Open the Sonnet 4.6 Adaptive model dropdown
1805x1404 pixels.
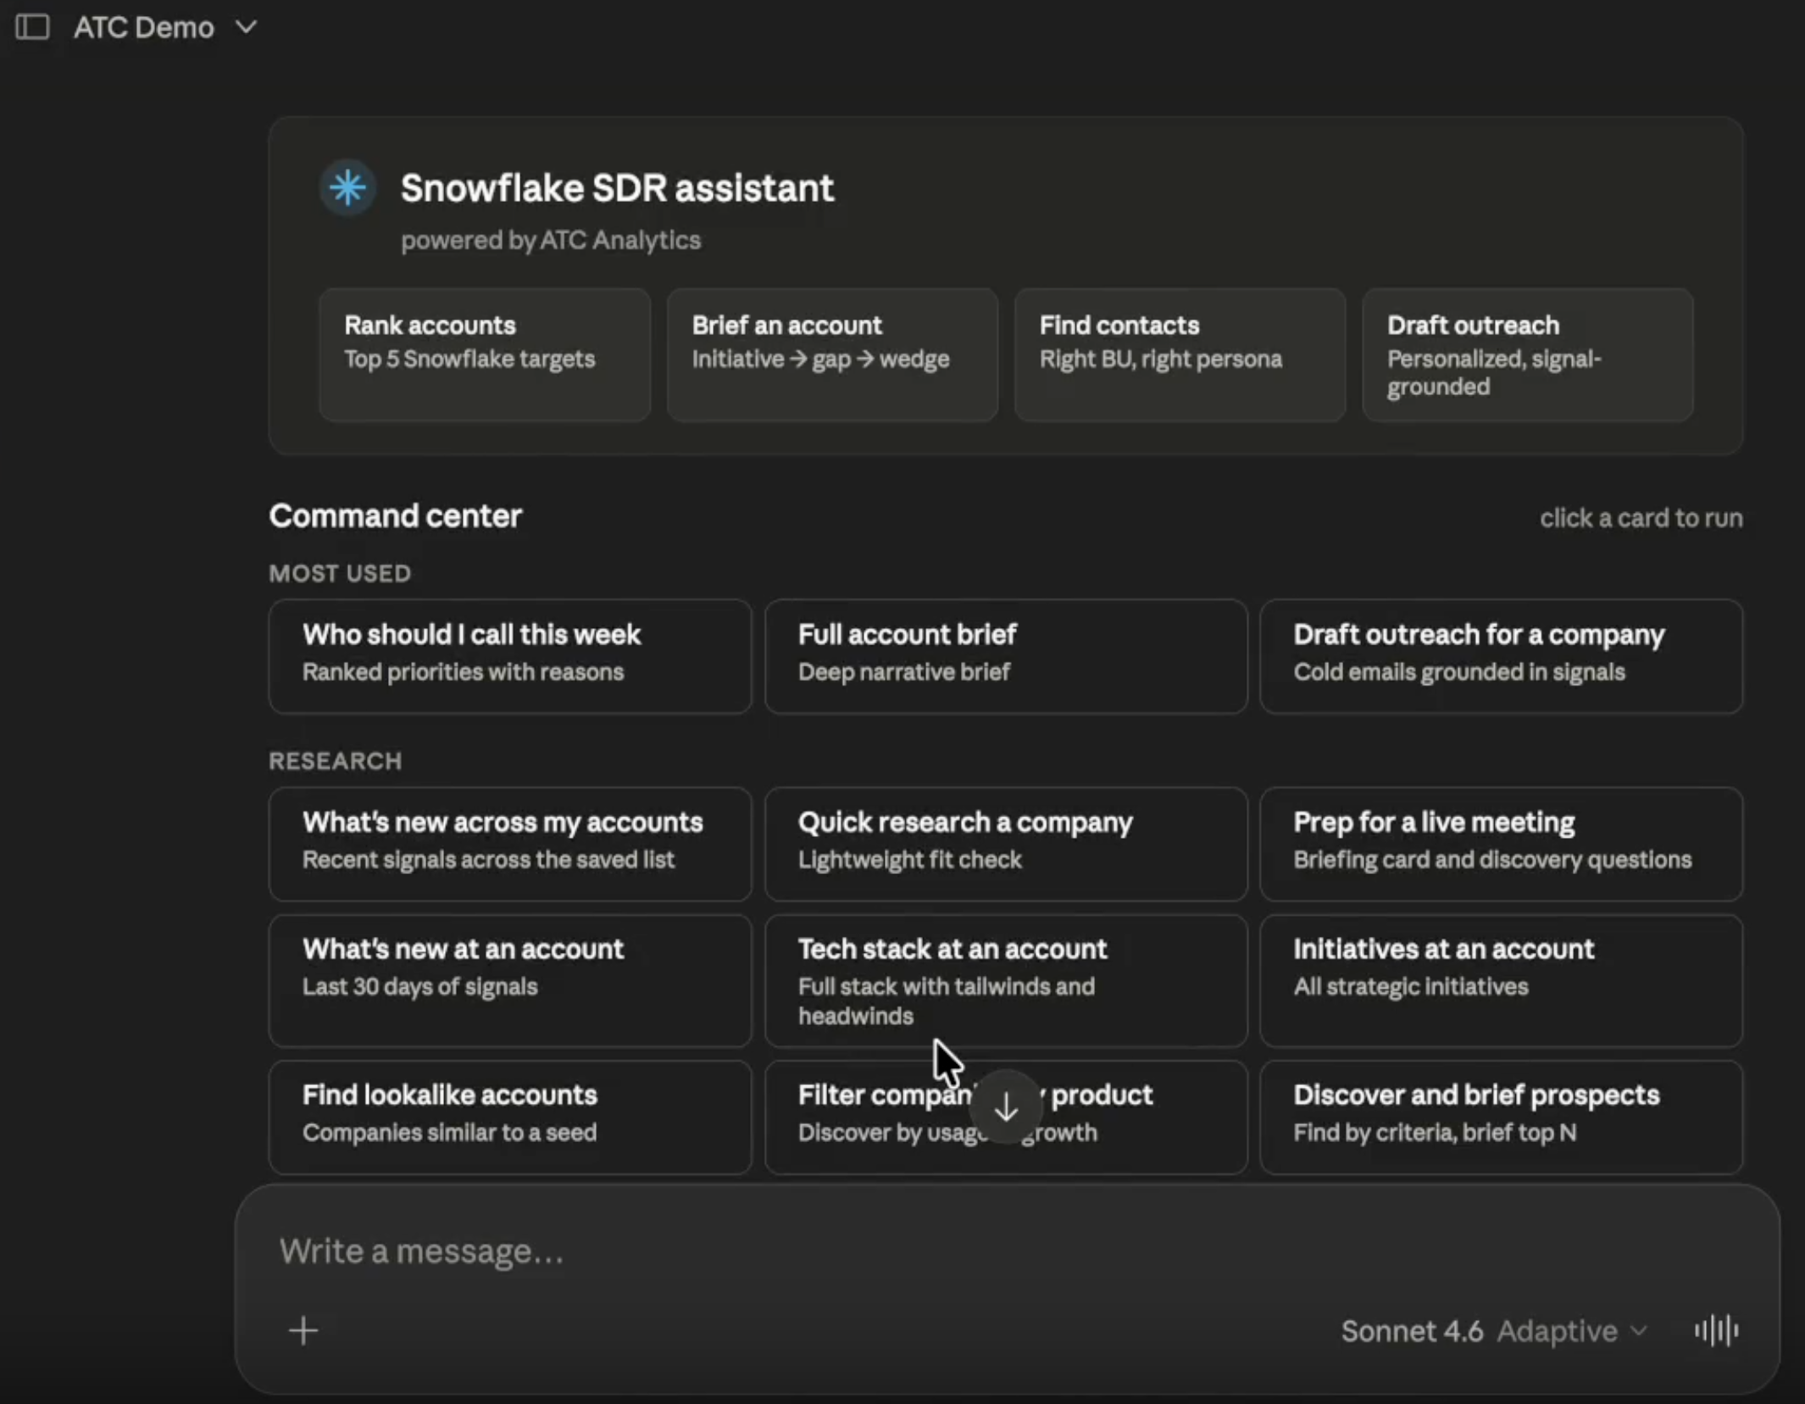pos(1493,1331)
